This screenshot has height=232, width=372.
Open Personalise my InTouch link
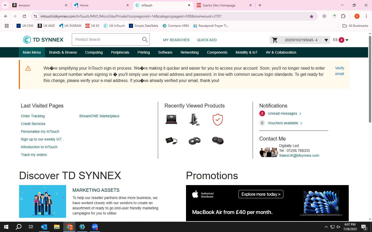40,131
